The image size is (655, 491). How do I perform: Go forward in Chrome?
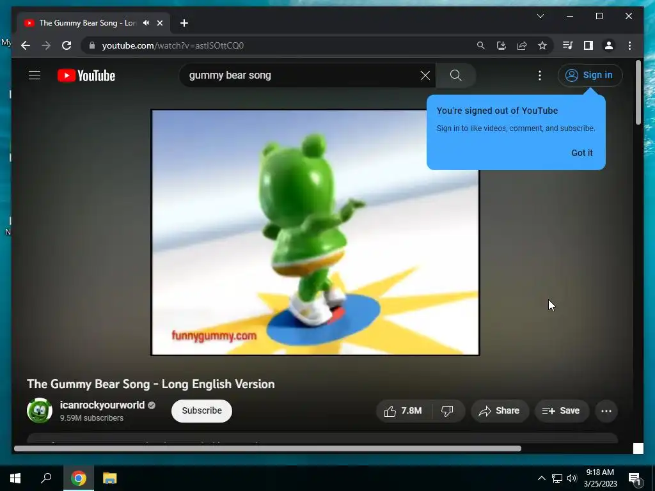click(x=46, y=45)
